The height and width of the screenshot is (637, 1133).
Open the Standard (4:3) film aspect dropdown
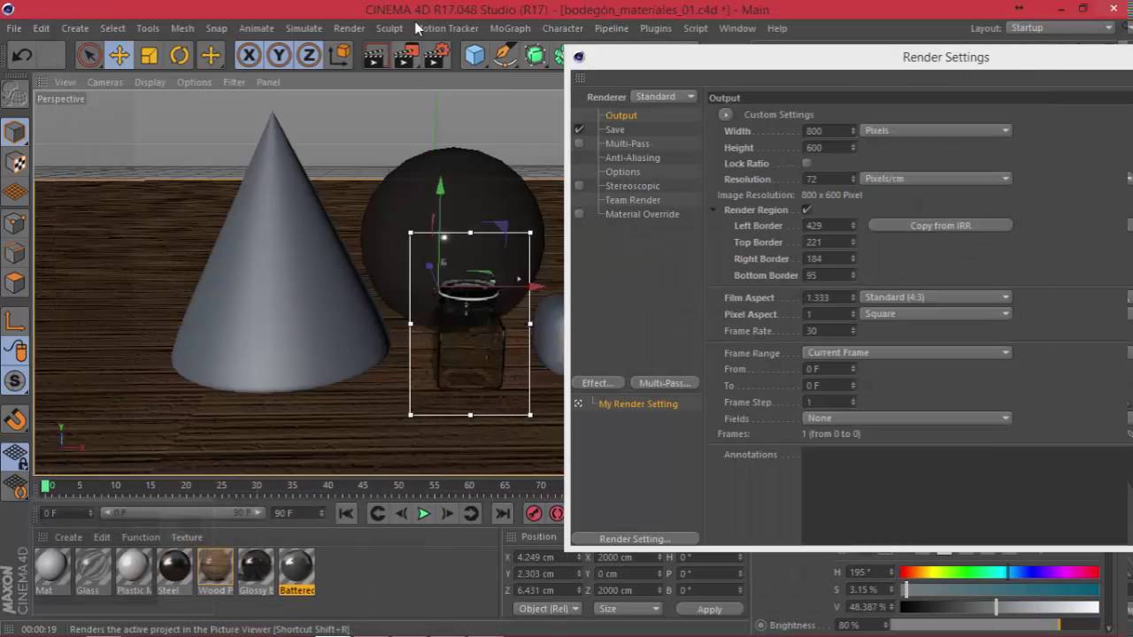tap(936, 297)
